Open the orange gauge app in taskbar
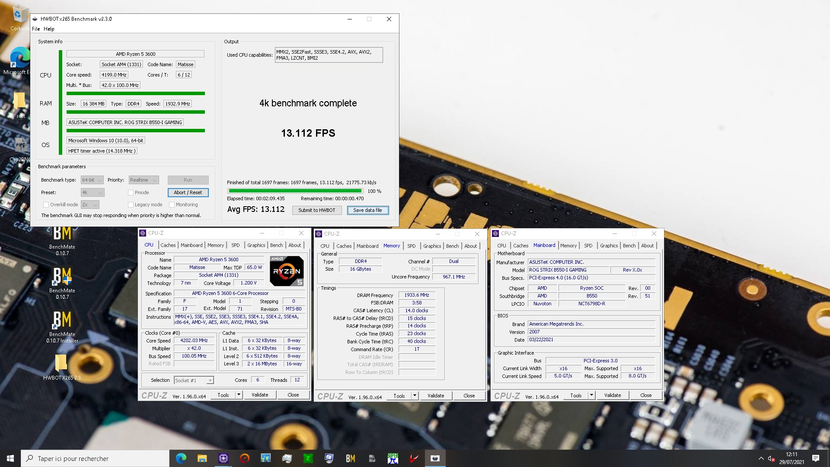This screenshot has height=467, width=830. (244, 458)
